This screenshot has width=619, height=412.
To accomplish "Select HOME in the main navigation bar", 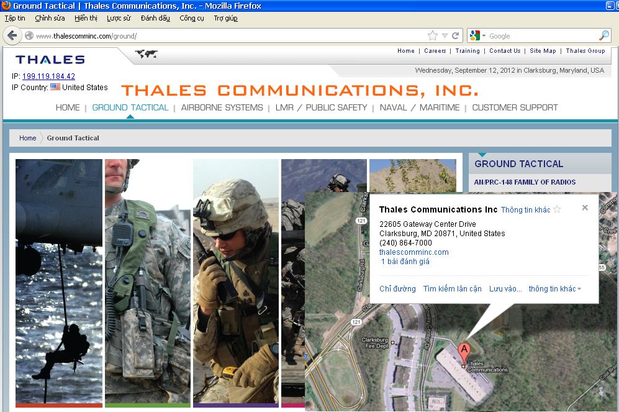I will coord(68,108).
